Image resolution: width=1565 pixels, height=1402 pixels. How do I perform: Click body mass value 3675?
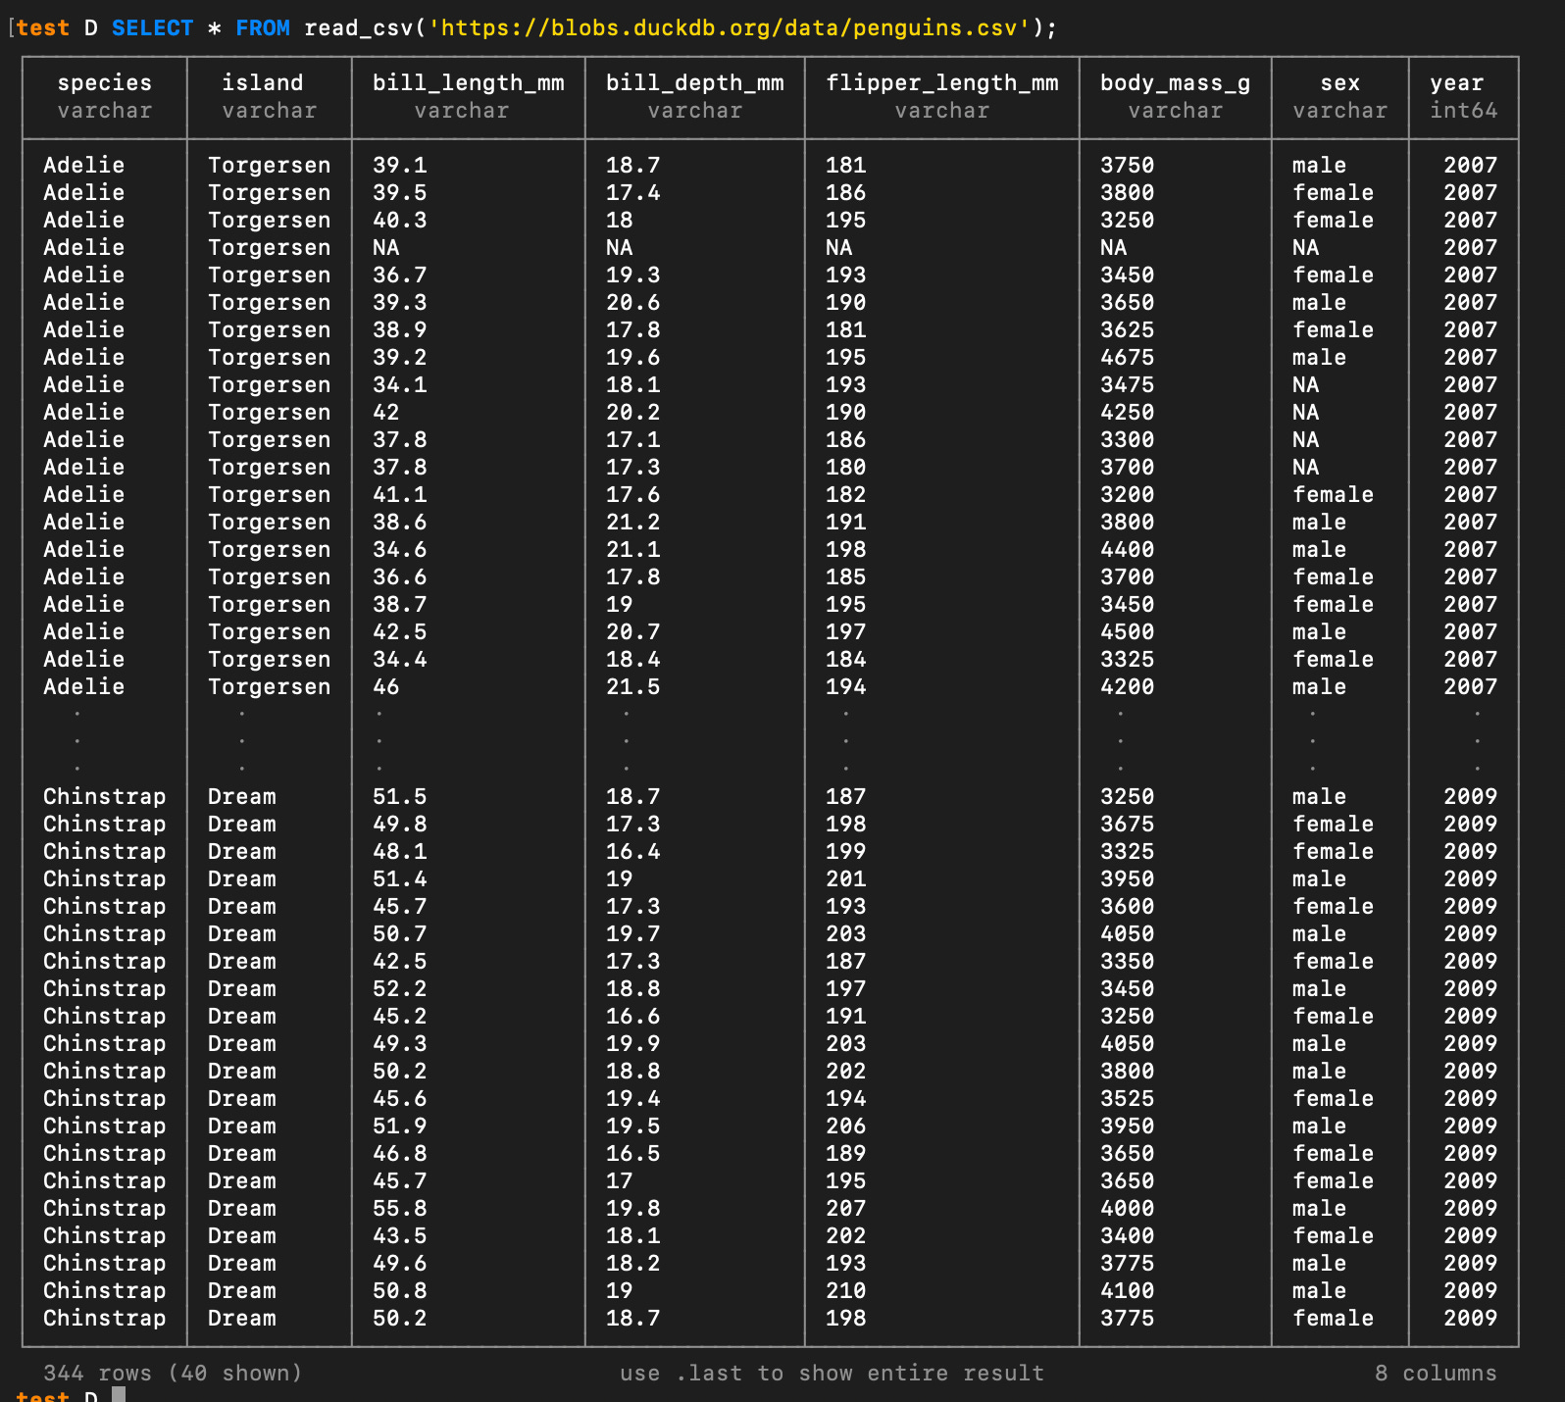click(1128, 824)
